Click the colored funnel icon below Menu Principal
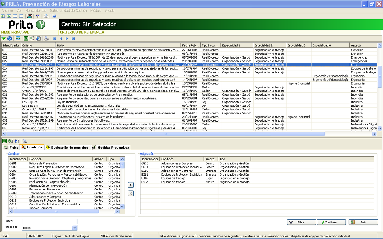This screenshot has height=239, width=383. 3,39
